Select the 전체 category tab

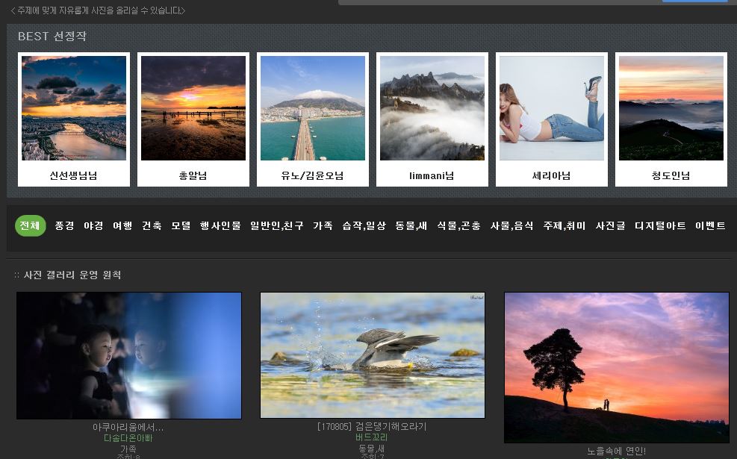click(x=31, y=225)
